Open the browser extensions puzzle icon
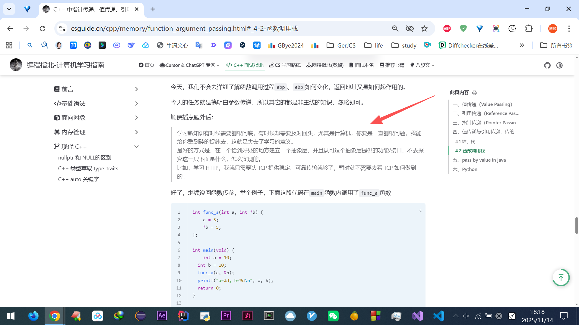The height and width of the screenshot is (325, 579). (x=529, y=29)
